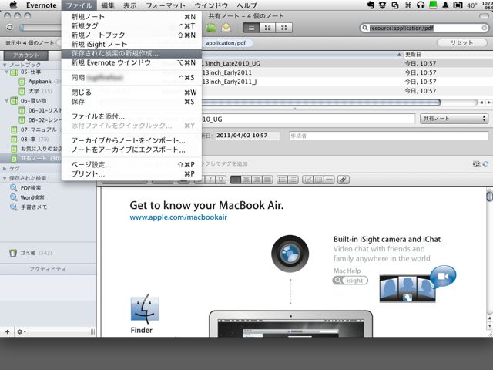The height and width of the screenshot is (370, 493).
Task: Open the Apple menu
Action: pyautogui.click(x=13, y=5)
